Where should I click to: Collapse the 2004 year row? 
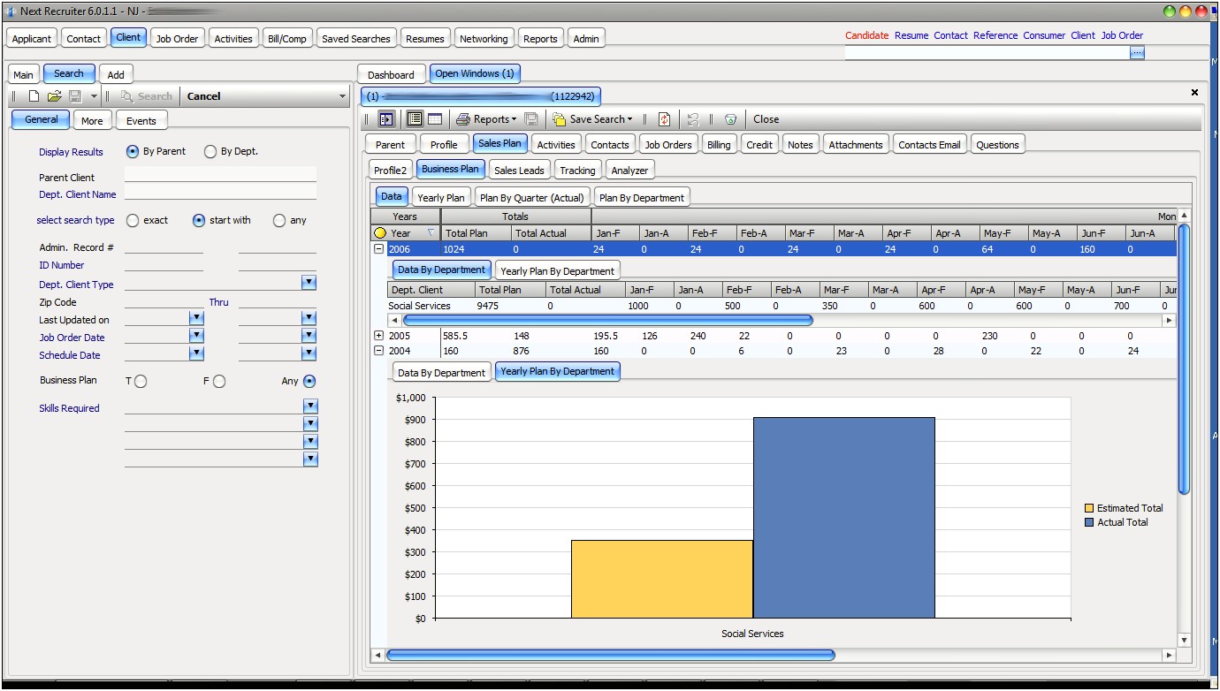point(379,351)
